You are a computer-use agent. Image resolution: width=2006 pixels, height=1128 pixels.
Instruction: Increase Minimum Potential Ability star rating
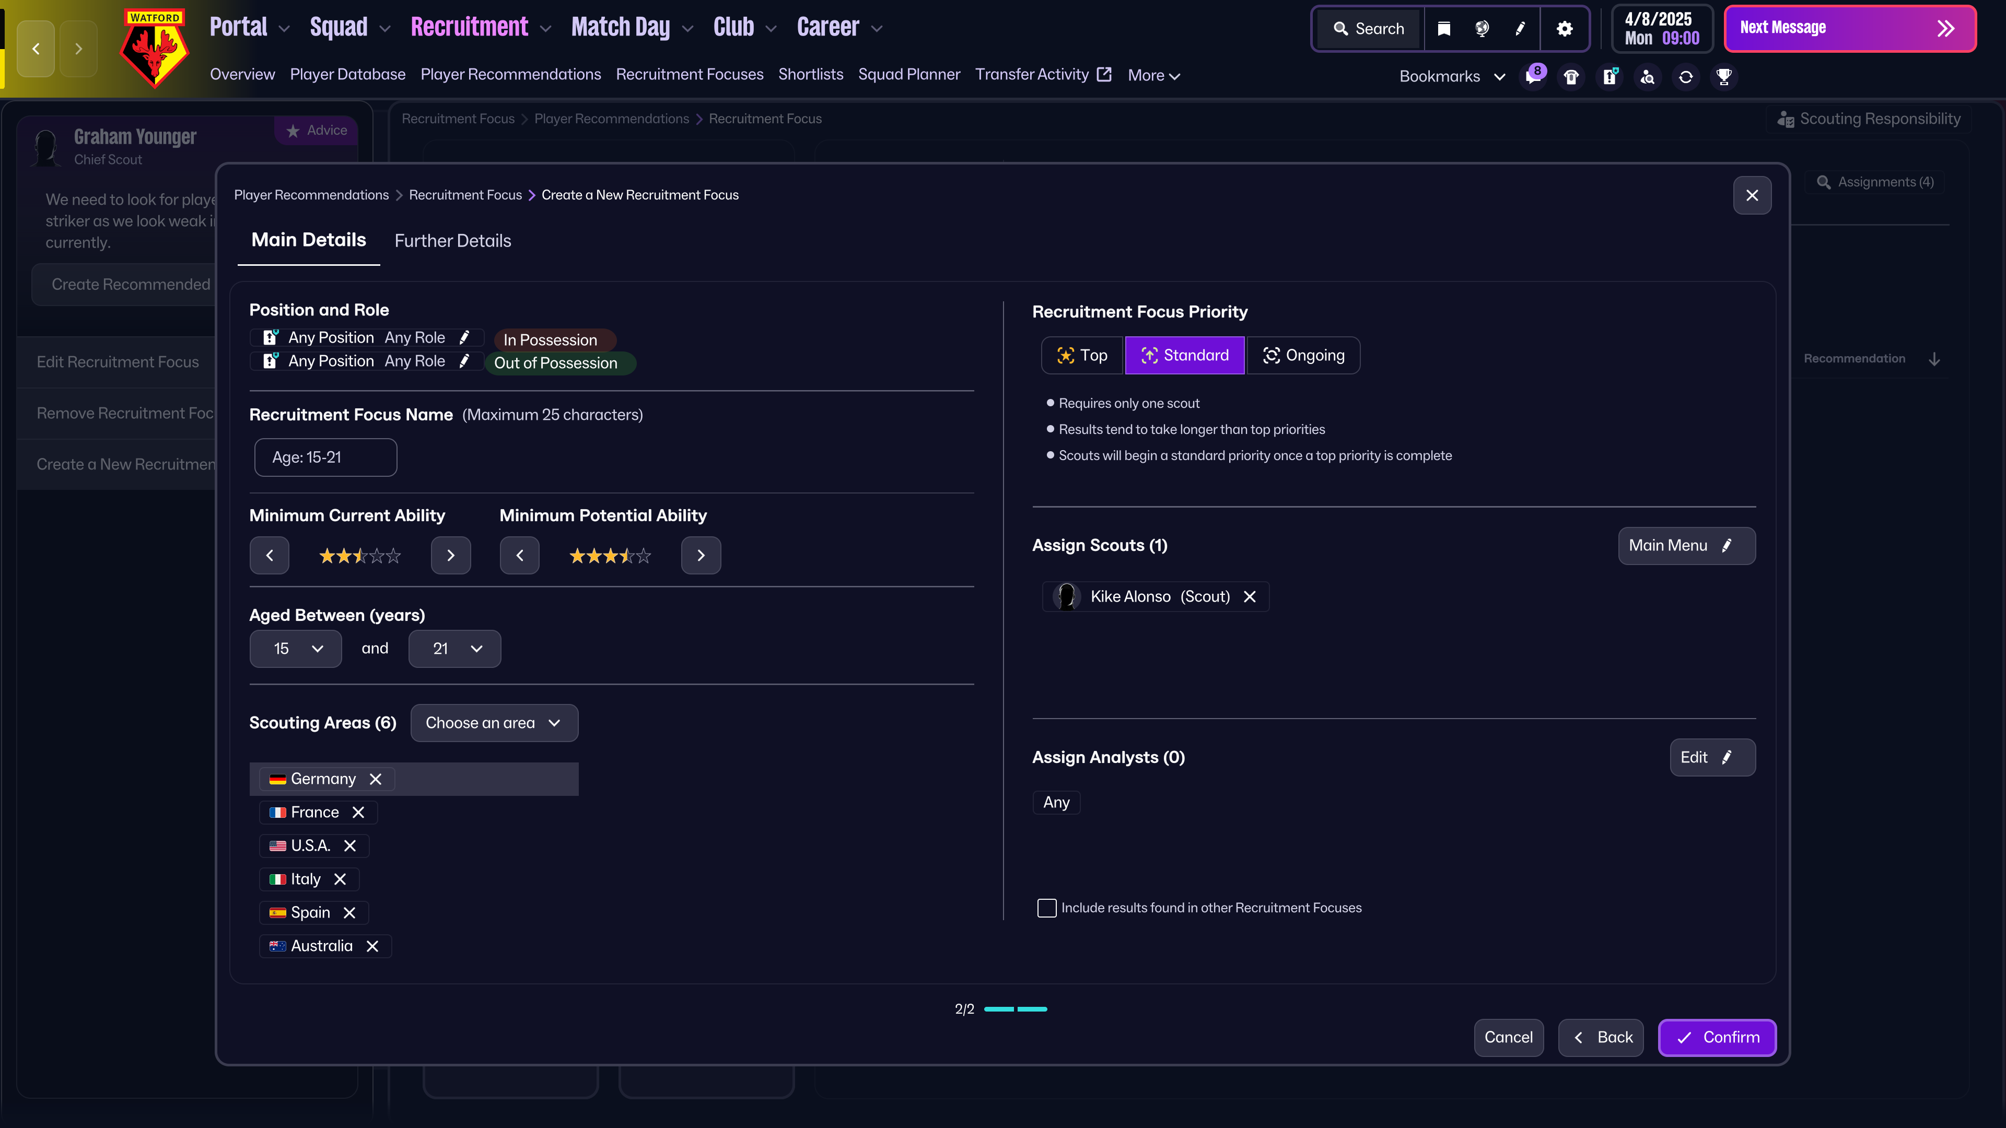tap(701, 555)
